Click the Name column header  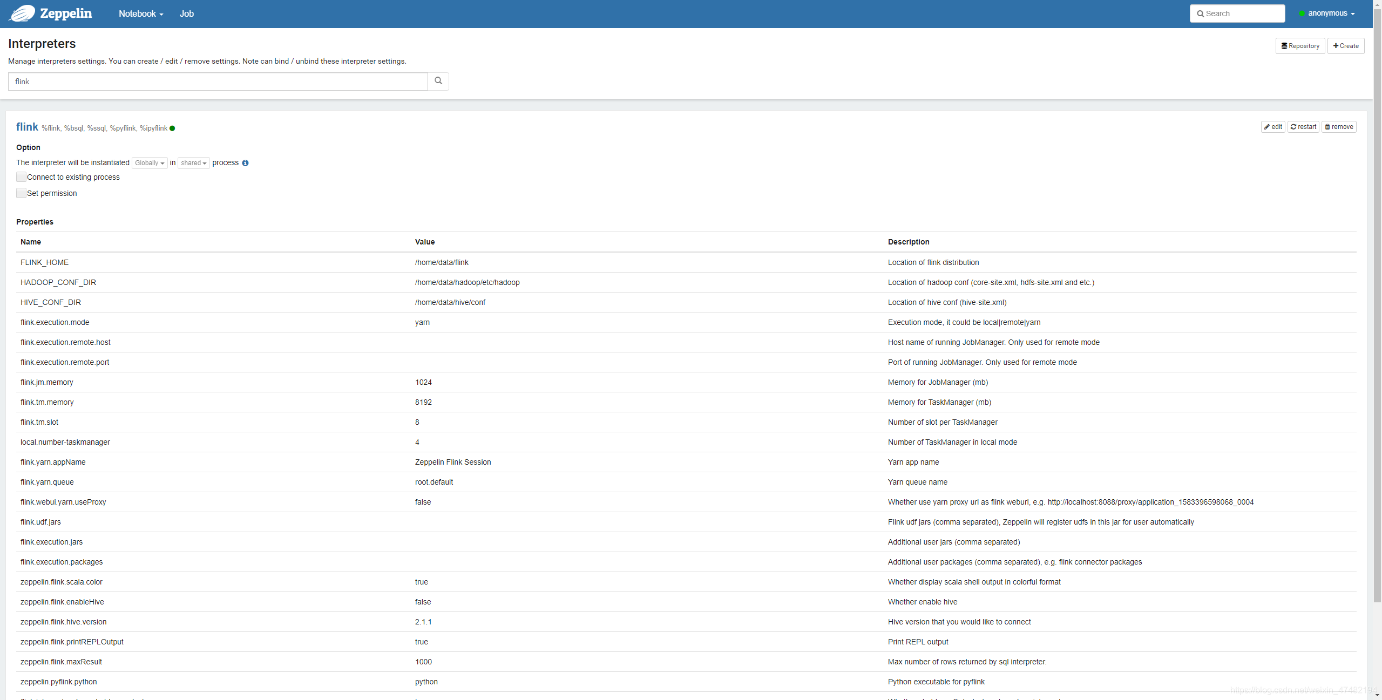(31, 242)
